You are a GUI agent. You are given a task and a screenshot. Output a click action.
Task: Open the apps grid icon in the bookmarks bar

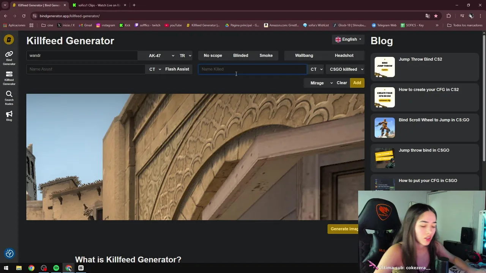[x=32, y=25]
